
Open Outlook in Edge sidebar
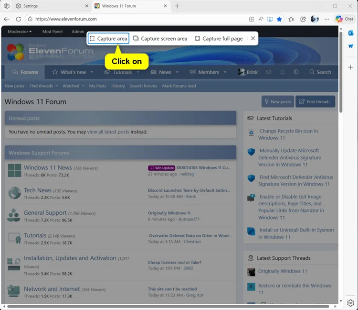pos(351,33)
